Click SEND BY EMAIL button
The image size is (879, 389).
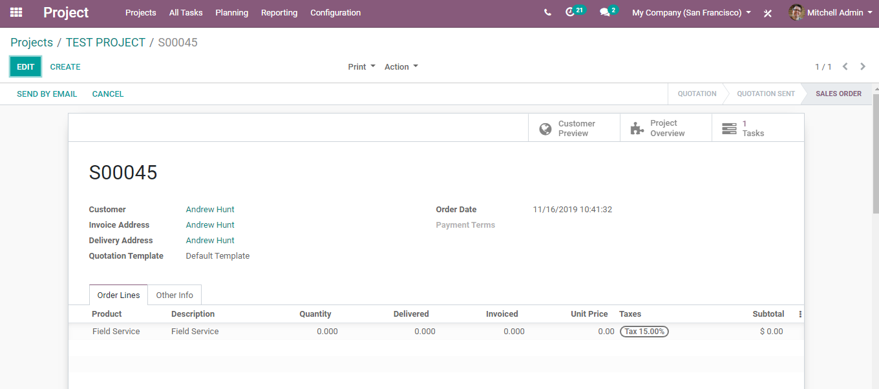(x=47, y=94)
